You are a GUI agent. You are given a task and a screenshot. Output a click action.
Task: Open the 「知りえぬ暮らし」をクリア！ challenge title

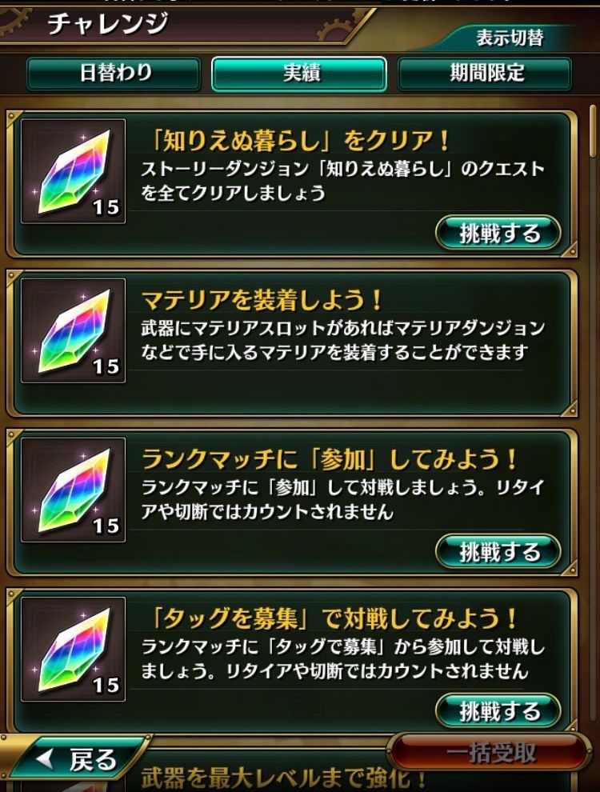coord(299,141)
